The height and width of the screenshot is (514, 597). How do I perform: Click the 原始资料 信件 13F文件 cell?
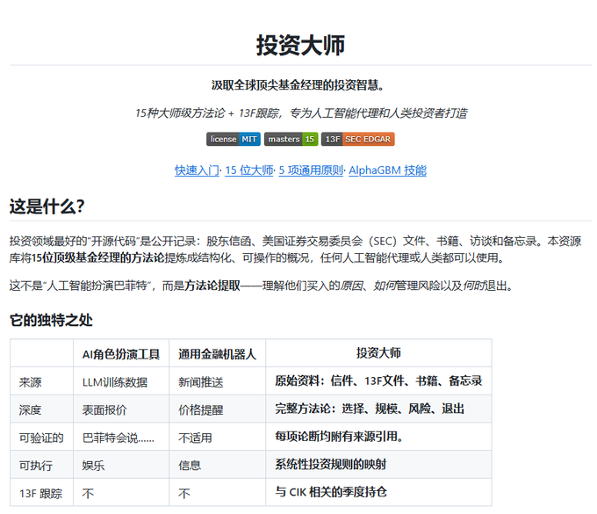(378, 380)
